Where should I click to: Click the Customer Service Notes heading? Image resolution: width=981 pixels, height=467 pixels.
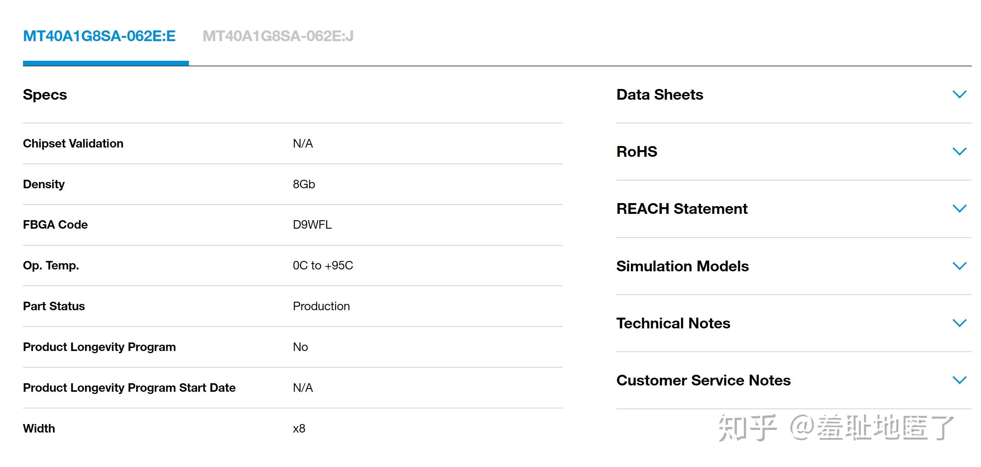coord(703,380)
